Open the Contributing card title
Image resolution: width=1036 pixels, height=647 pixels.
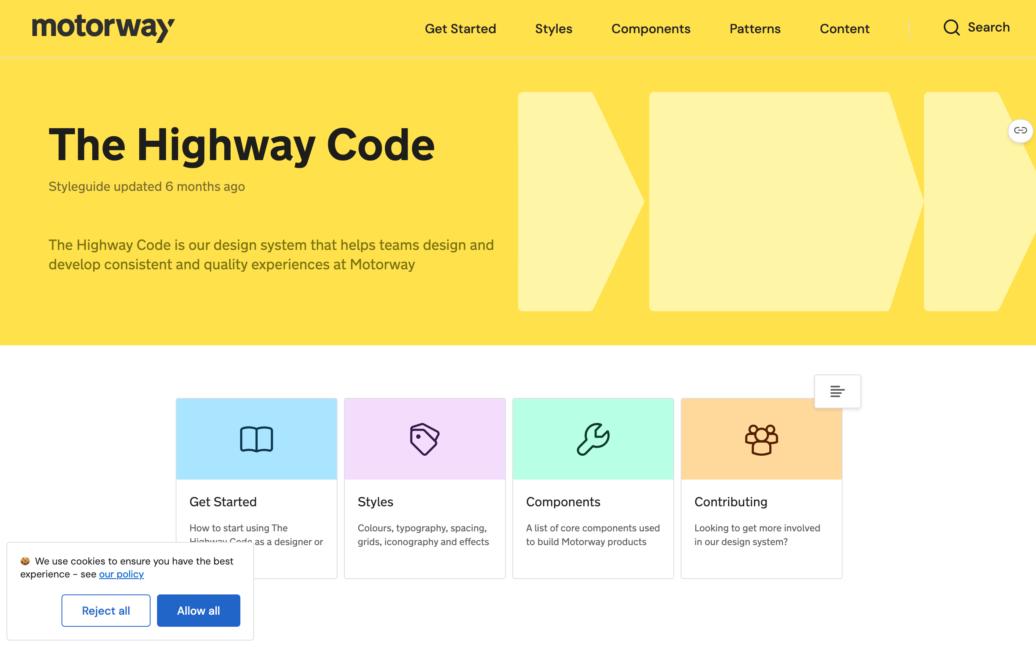(731, 502)
